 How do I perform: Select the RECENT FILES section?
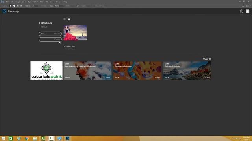pos(46,23)
